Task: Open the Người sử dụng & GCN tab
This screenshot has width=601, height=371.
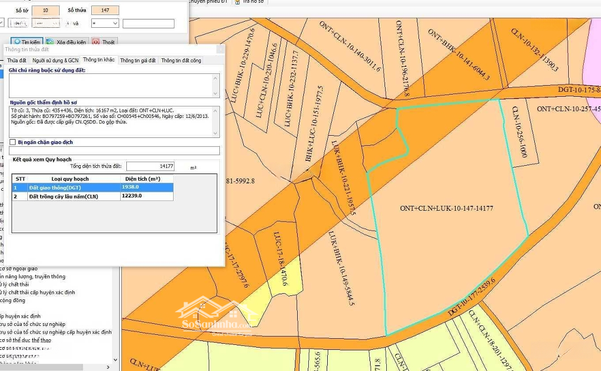Action: (55, 60)
